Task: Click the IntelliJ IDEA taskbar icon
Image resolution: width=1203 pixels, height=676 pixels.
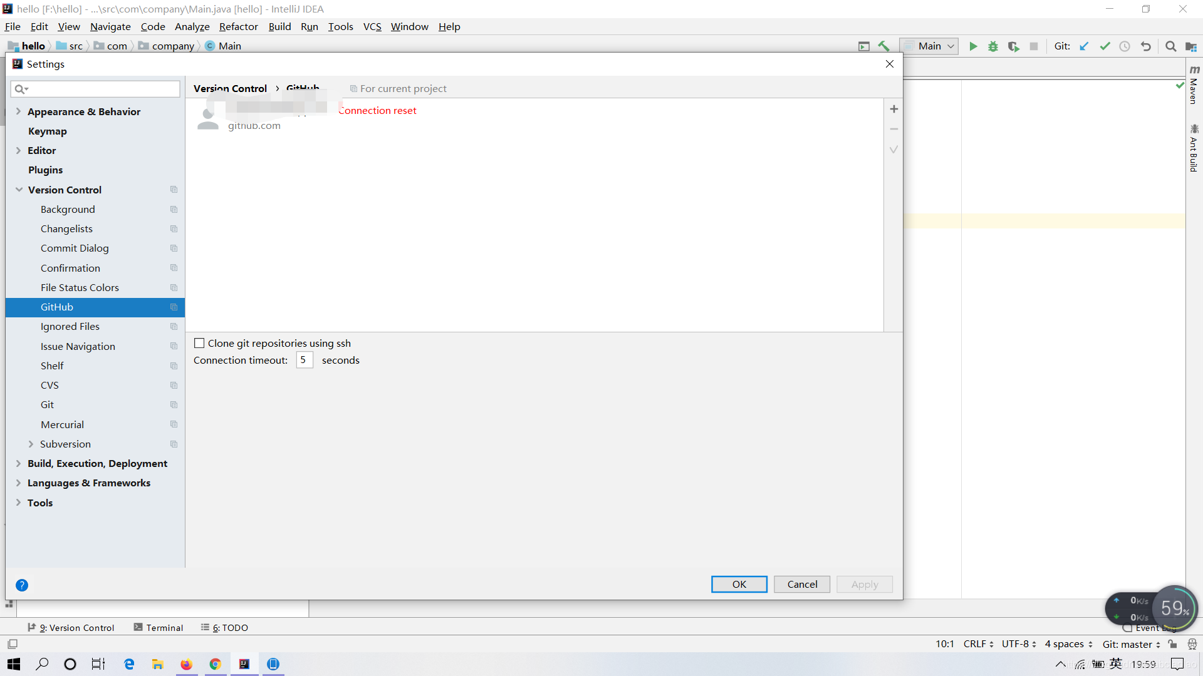Action: tap(244, 664)
